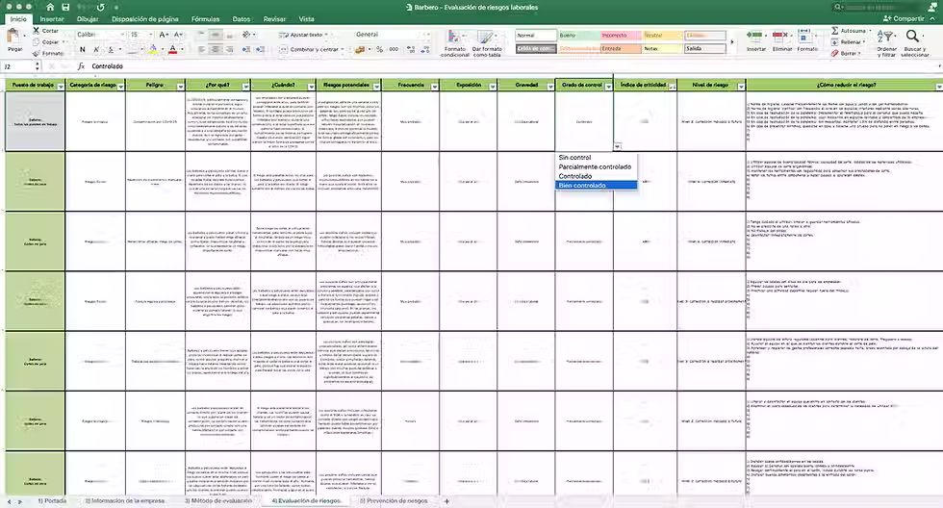This screenshot has height=508, width=943.
Task: Switch to Insertar ribbon tab
Action: click(52, 19)
